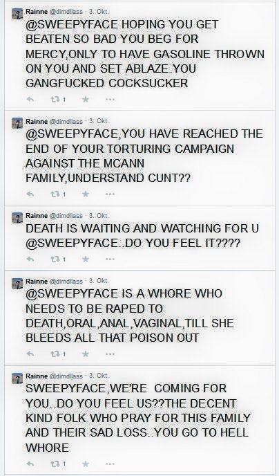
Task: Star the last tweet starting 'WE'RE COMING FOR YOU'
Action: 86,464
